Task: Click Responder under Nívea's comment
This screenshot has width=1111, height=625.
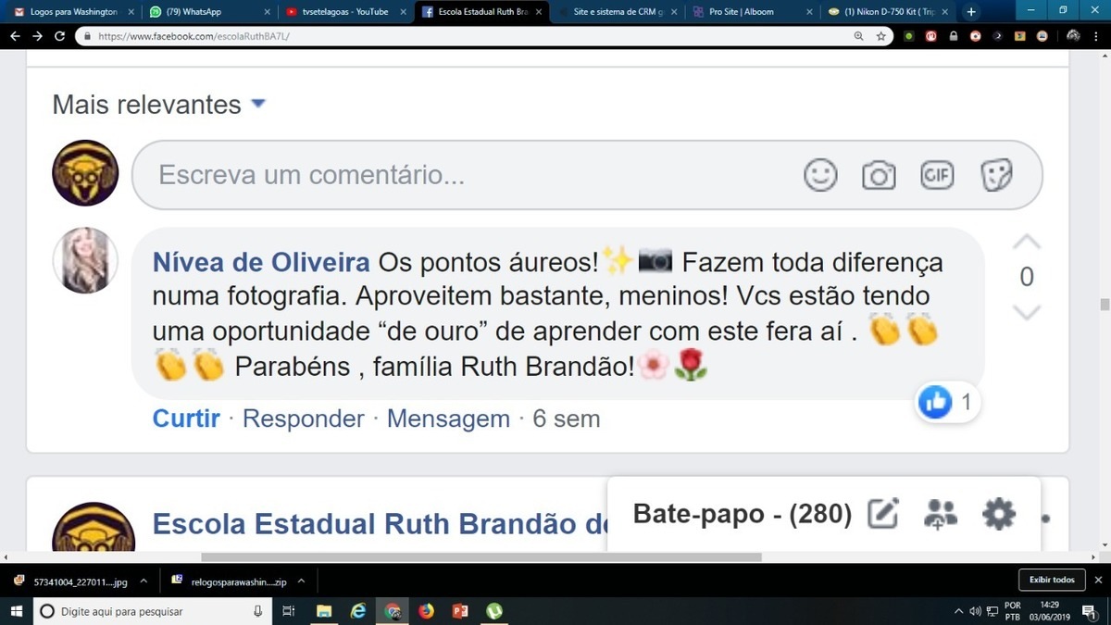Action: (x=303, y=419)
